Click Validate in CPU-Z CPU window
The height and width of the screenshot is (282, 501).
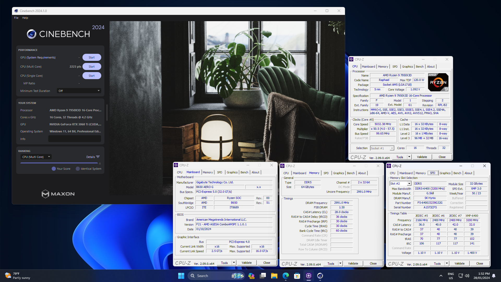[x=422, y=157]
